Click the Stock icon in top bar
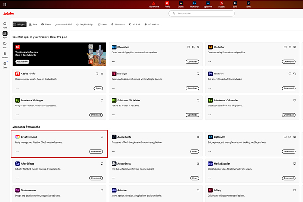 [235, 4]
